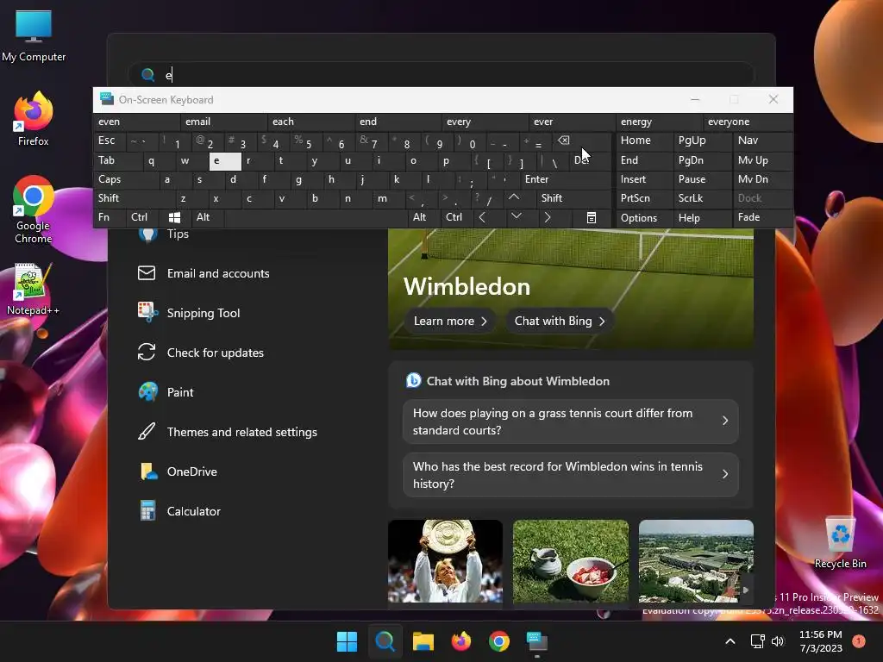Open the Notepad++ desktop shortcut

34,290
